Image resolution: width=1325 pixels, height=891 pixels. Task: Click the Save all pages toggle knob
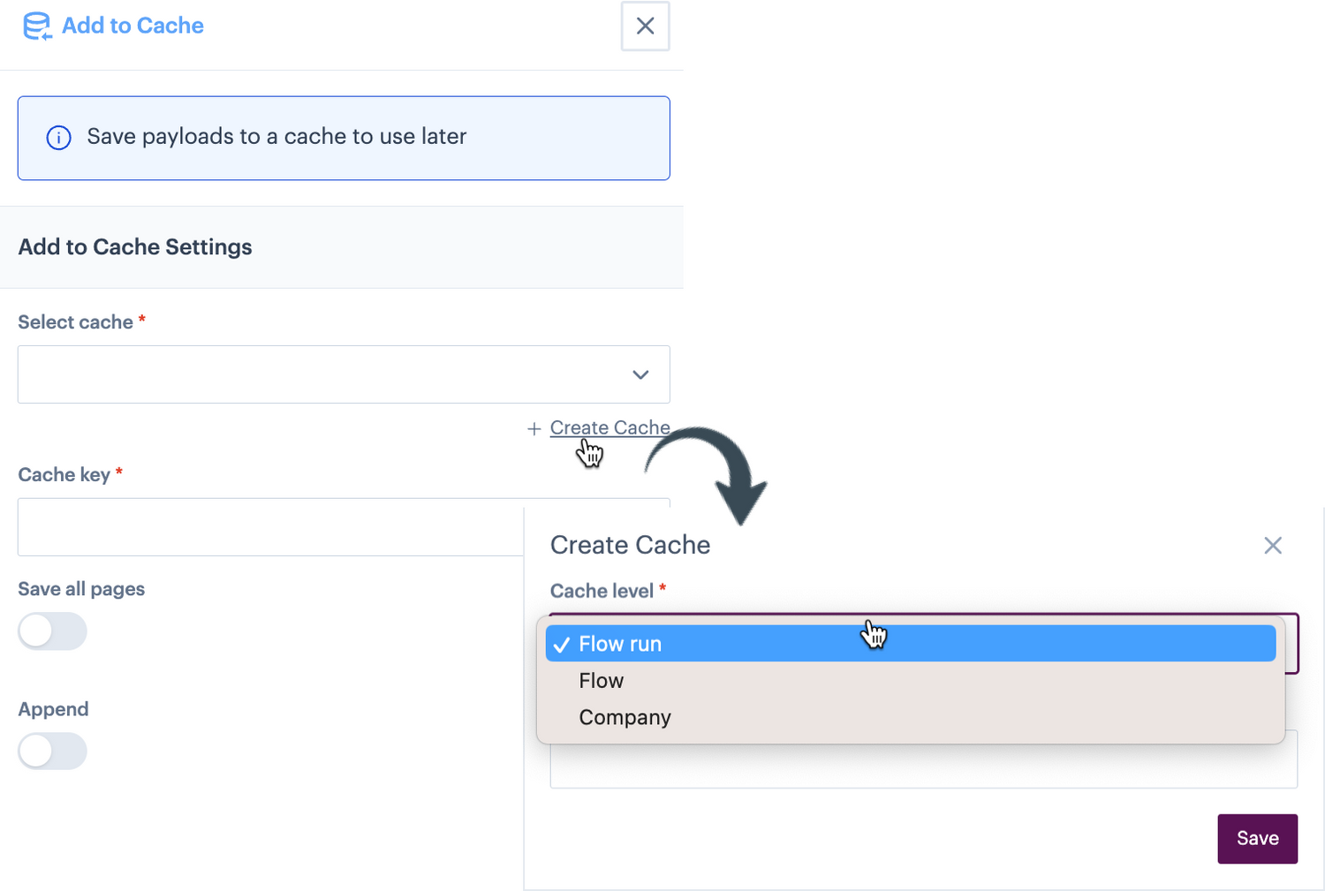(x=37, y=630)
